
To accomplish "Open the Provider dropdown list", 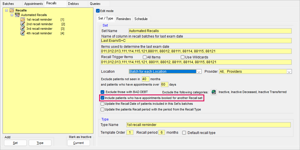I will pyautogui.click(x=289, y=72).
